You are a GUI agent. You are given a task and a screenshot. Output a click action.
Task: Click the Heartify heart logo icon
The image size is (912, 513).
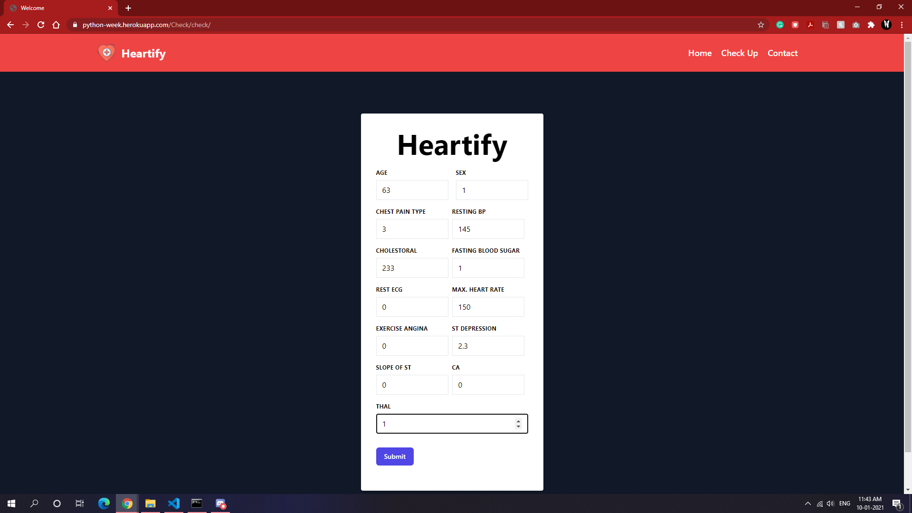coord(106,53)
